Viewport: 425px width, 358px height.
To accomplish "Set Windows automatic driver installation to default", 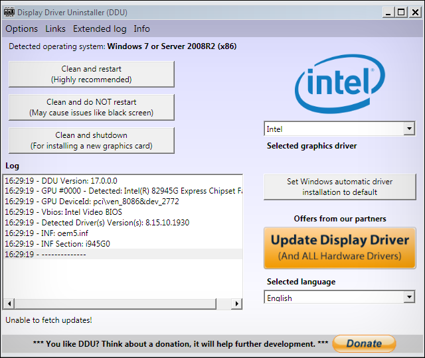I will pos(339,187).
